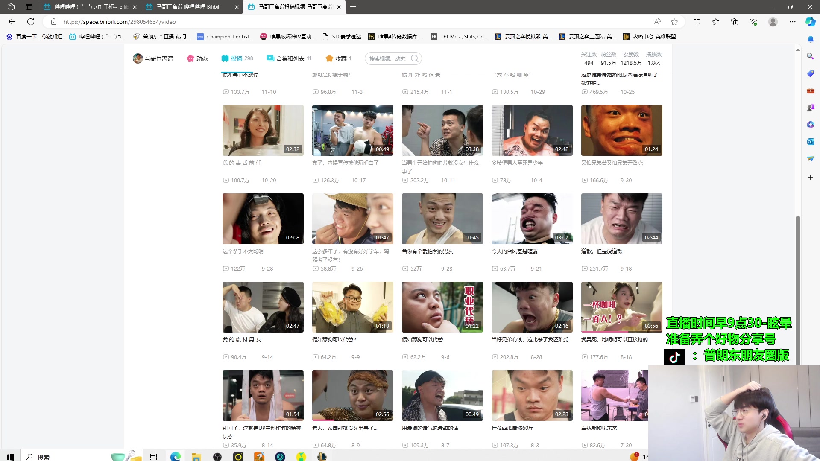Open the Favorites list icon
Screen dimensions: 820x461
716,22
